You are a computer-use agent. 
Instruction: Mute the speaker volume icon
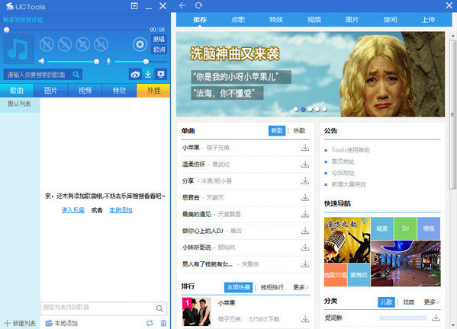coord(41,61)
